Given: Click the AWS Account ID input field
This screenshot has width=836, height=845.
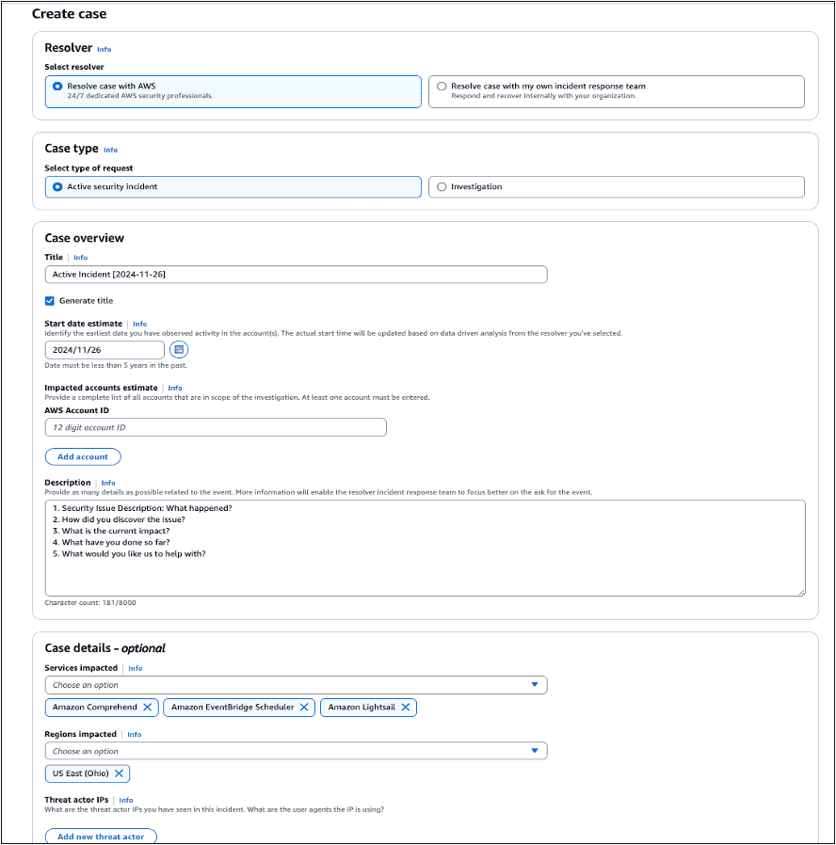Looking at the screenshot, I should click(216, 427).
